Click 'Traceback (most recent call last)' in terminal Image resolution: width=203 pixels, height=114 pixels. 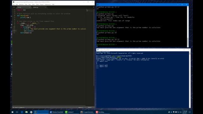(x=113, y=16)
